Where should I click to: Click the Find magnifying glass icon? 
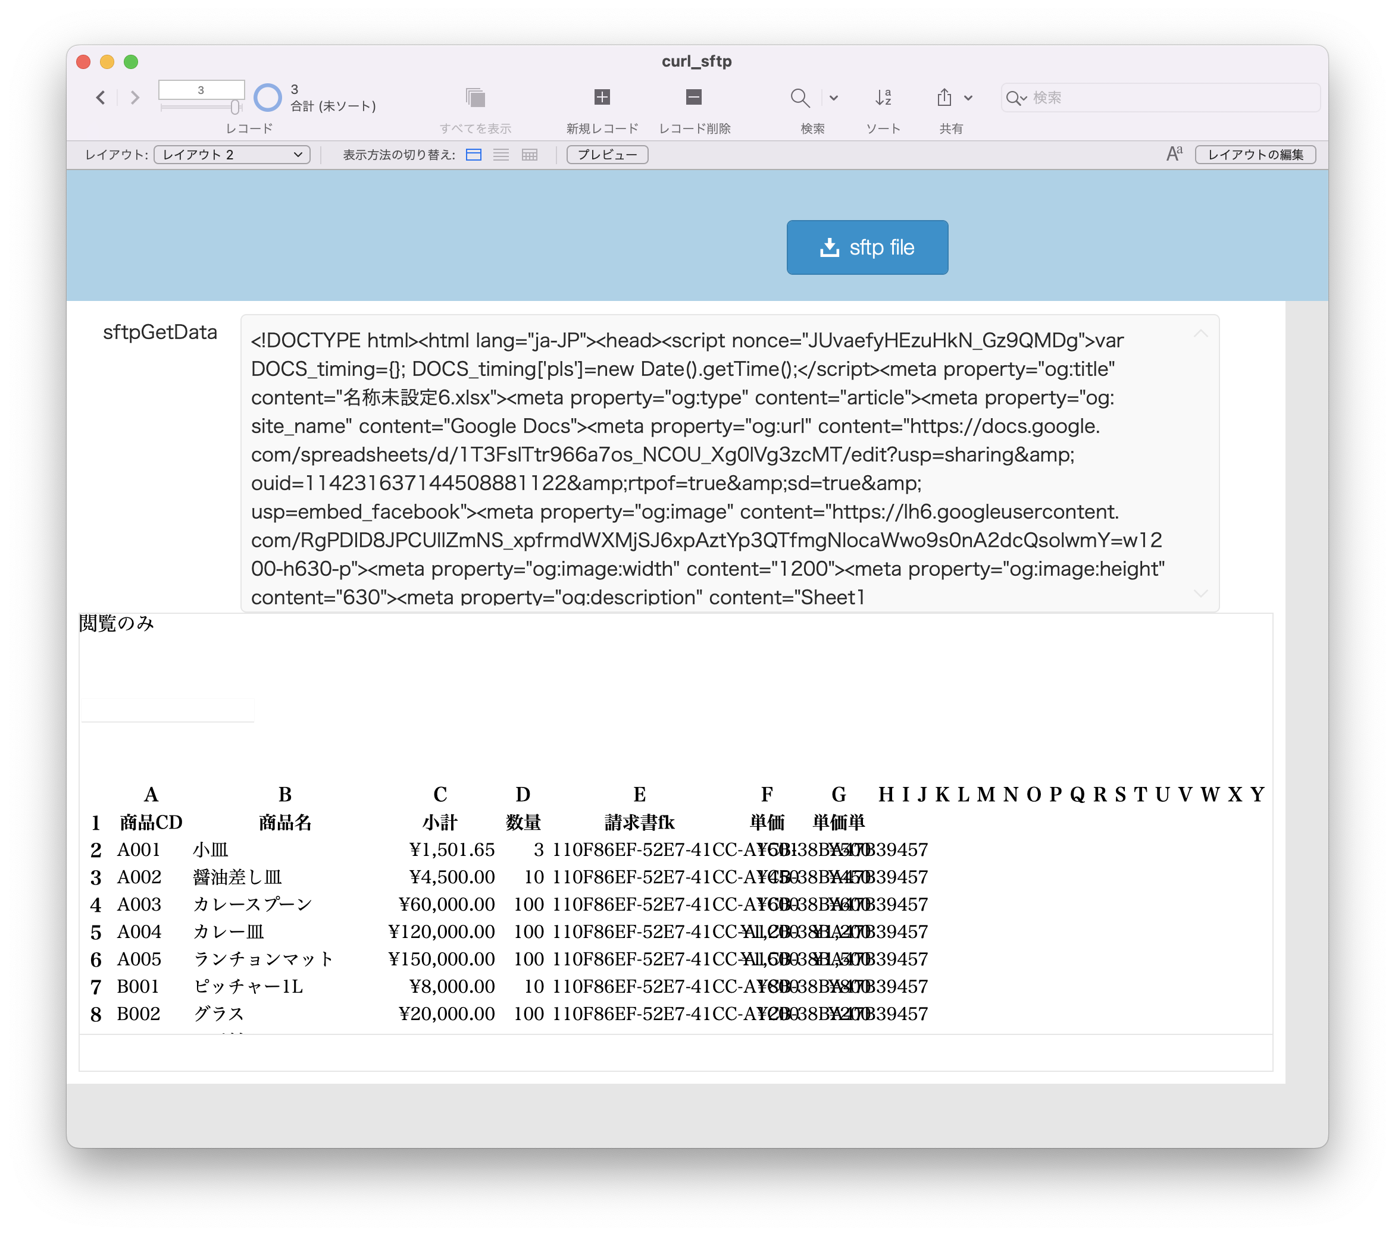tap(799, 98)
